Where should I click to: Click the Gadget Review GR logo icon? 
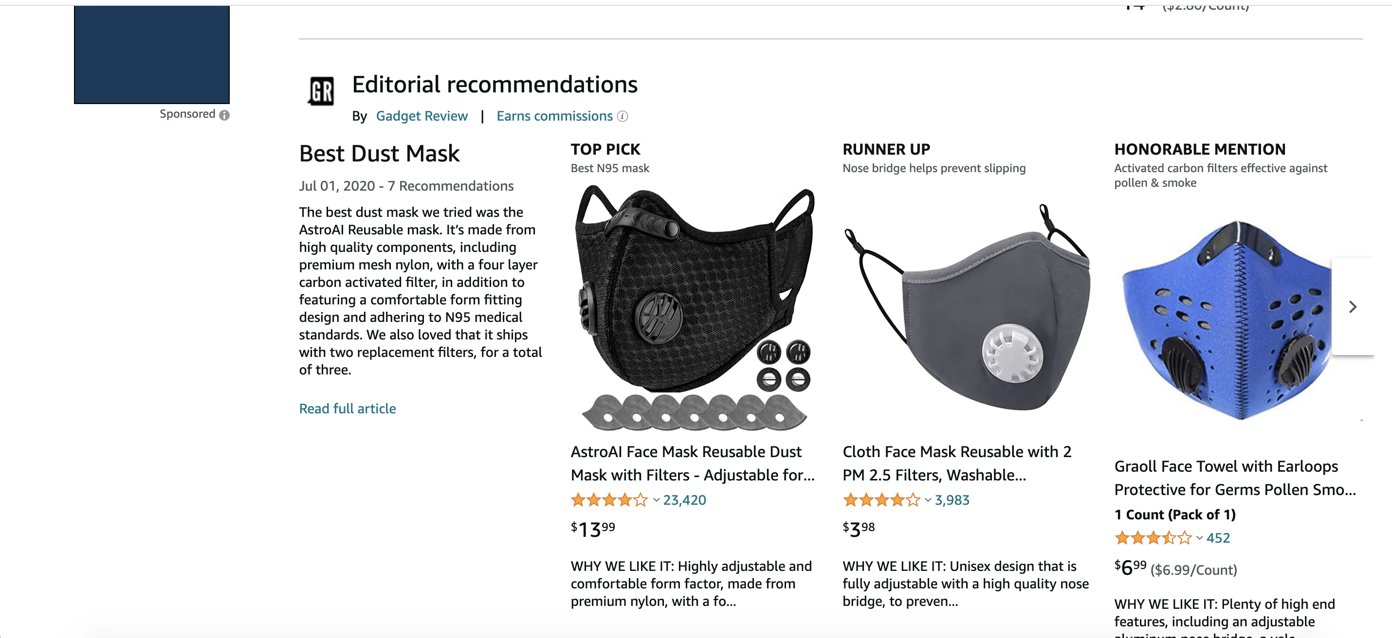tap(321, 90)
